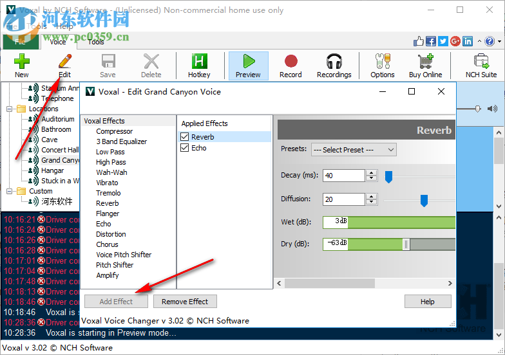Screen dimensions: 505x355
Task: Click the Wet dB level bar
Action: pyautogui.click(x=389, y=223)
